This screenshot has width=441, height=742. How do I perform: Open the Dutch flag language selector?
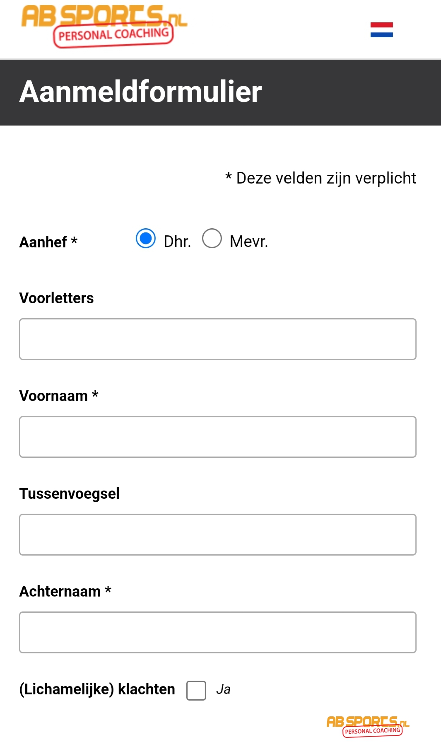pos(381,30)
